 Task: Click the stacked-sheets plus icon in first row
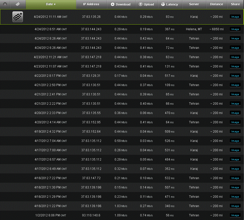tap(18, 17)
